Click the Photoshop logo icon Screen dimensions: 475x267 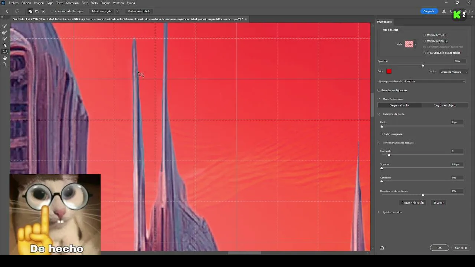tap(3, 3)
